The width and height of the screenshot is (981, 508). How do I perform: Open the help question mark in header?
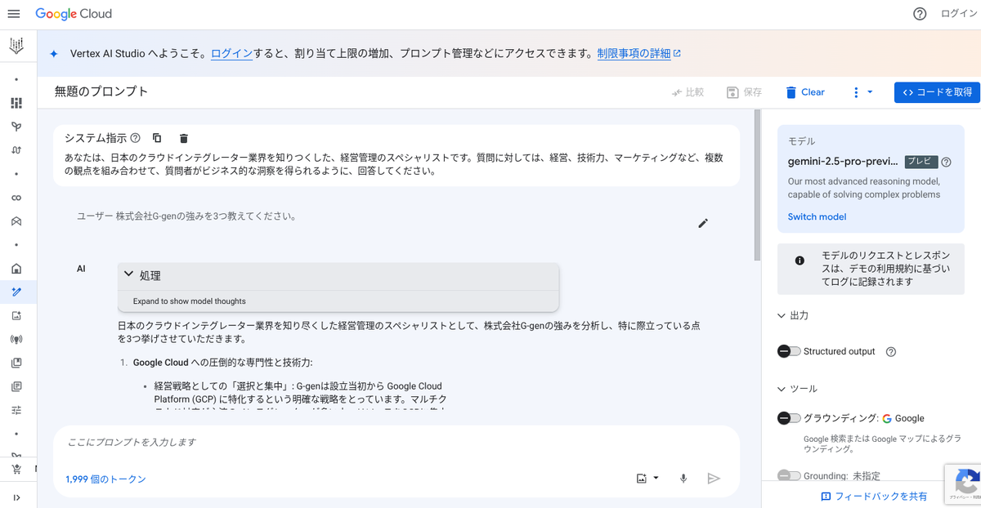[x=920, y=14]
